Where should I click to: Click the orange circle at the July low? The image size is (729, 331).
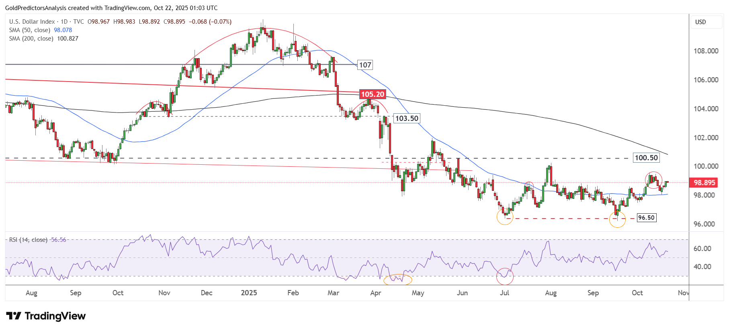[x=505, y=217]
